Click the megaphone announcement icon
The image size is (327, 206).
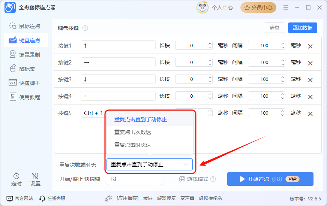click(x=108, y=198)
